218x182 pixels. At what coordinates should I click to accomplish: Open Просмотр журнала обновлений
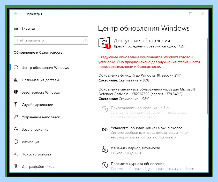(x=138, y=164)
